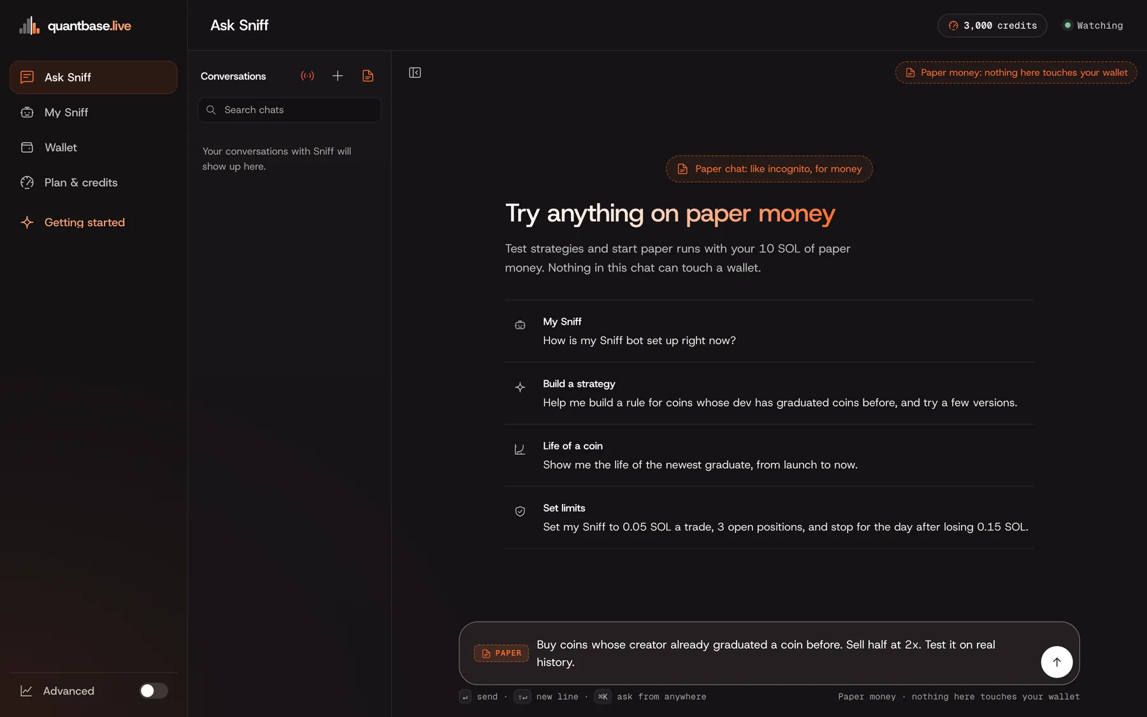
Task: Open Ask Sniff in sidebar
Action: pos(94,77)
